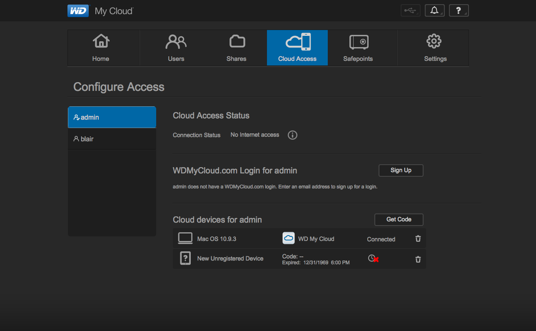This screenshot has width=536, height=331.
Task: Delete the Mac OS 10.9.3 device
Action: (x=418, y=239)
